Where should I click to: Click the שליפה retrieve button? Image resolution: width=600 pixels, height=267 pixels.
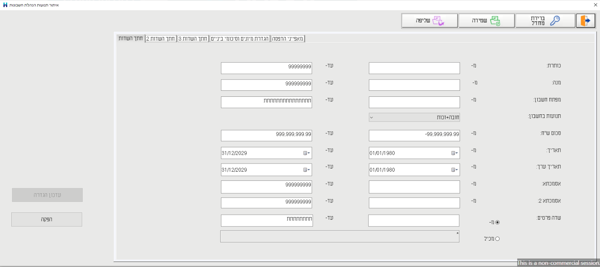pyautogui.click(x=430, y=21)
